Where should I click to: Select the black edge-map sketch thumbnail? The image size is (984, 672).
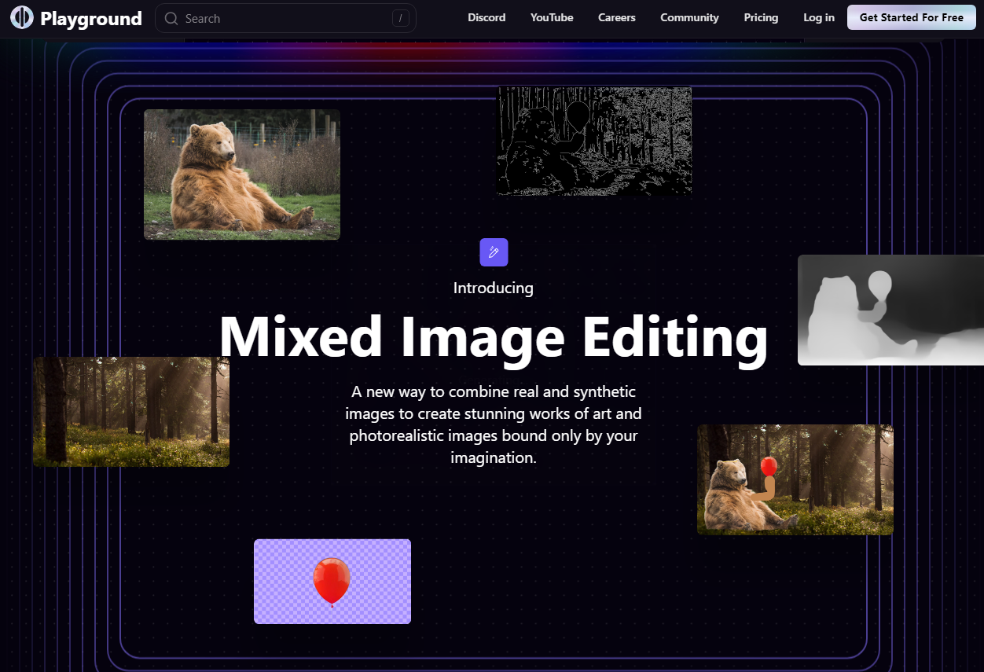click(595, 141)
